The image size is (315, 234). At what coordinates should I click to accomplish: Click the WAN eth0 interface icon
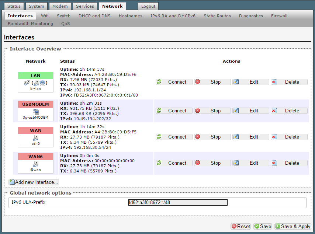pyautogui.click(x=35, y=137)
